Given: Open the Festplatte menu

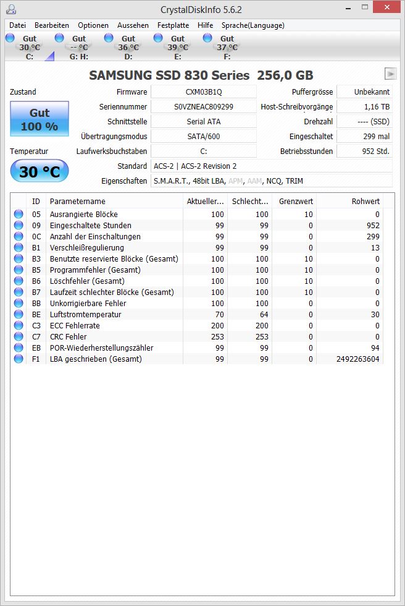Looking at the screenshot, I should click(x=173, y=25).
